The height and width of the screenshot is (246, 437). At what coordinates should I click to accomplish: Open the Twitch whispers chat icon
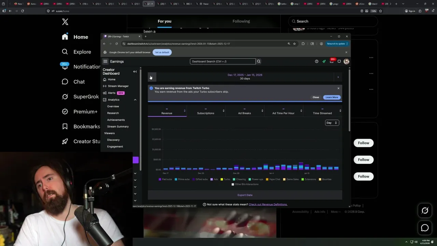point(339,61)
